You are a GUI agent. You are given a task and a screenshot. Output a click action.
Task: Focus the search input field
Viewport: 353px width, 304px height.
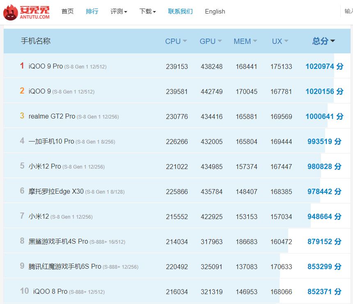(x=348, y=11)
